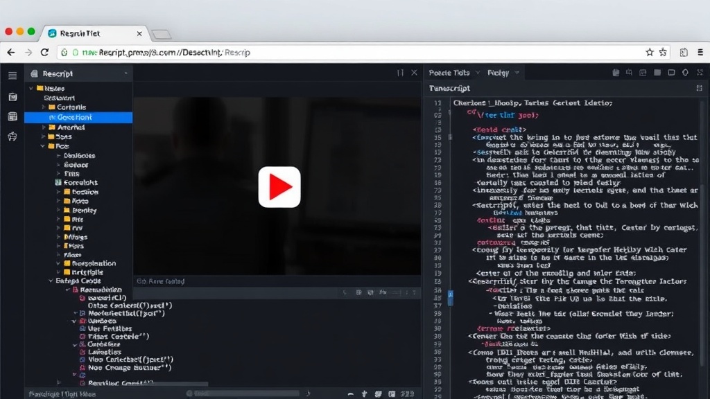Click the rectangle panel icon in the right toolbar
710x399 pixels.
coord(671,72)
